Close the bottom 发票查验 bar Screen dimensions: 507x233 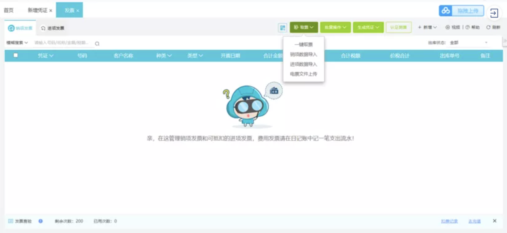(x=494, y=221)
